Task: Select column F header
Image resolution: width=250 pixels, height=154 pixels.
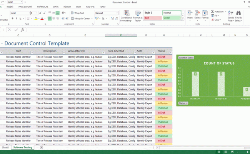Action: [121, 35]
